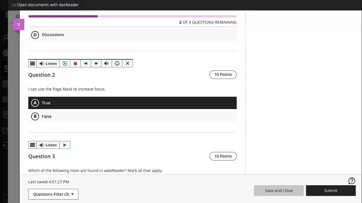Click the '2 OF 3 QUESTIONS REMAINING' text
The image size is (362, 203).
click(208, 22)
